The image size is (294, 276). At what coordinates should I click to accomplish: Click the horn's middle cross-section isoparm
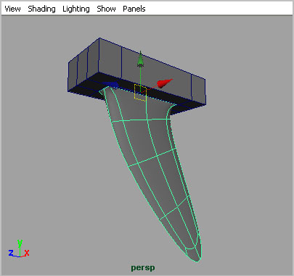tap(152, 157)
